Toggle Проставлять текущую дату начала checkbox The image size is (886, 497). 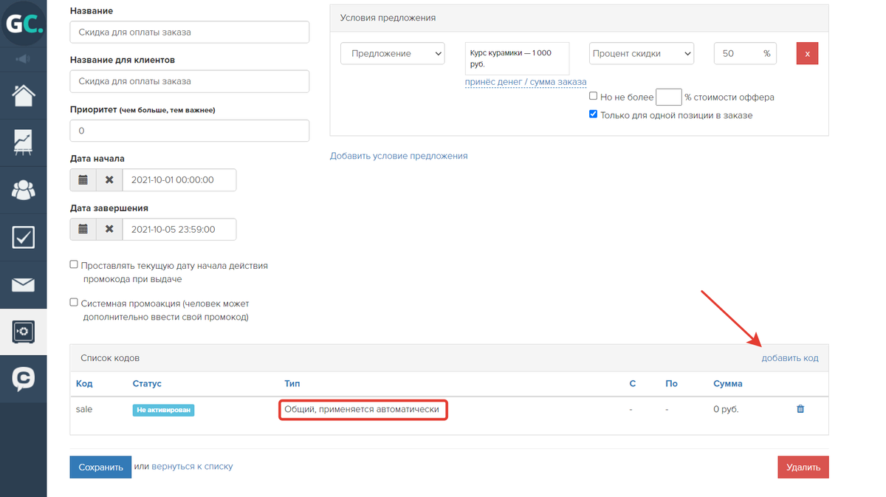[74, 264]
